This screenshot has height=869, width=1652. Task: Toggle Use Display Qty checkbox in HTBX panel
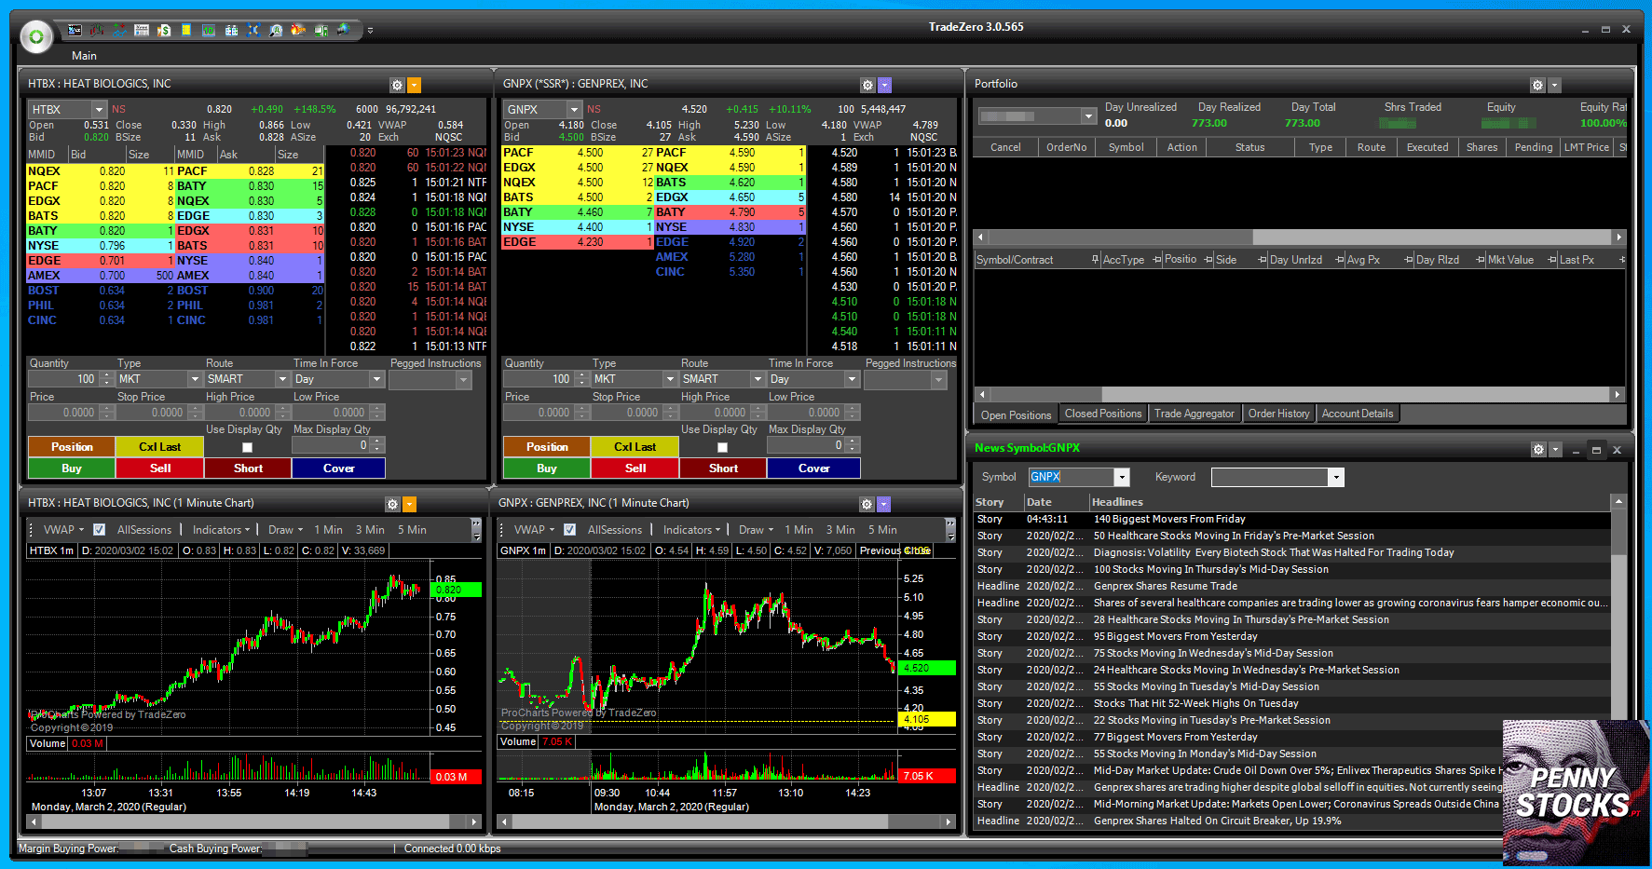[x=248, y=447]
